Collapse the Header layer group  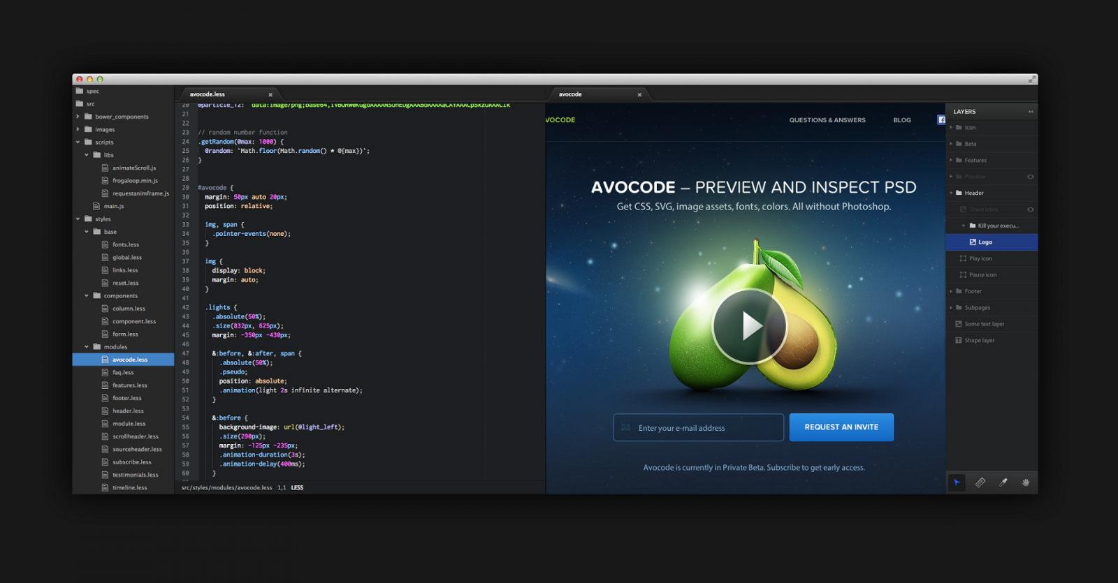(x=951, y=193)
